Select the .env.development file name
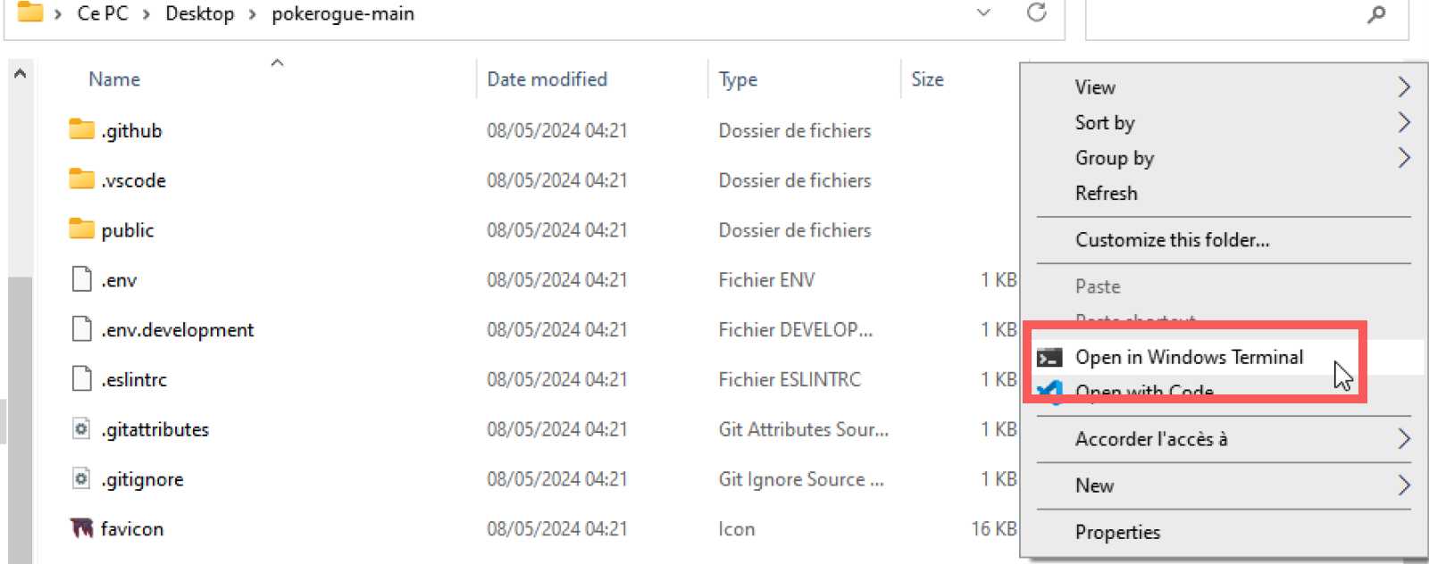 point(177,329)
